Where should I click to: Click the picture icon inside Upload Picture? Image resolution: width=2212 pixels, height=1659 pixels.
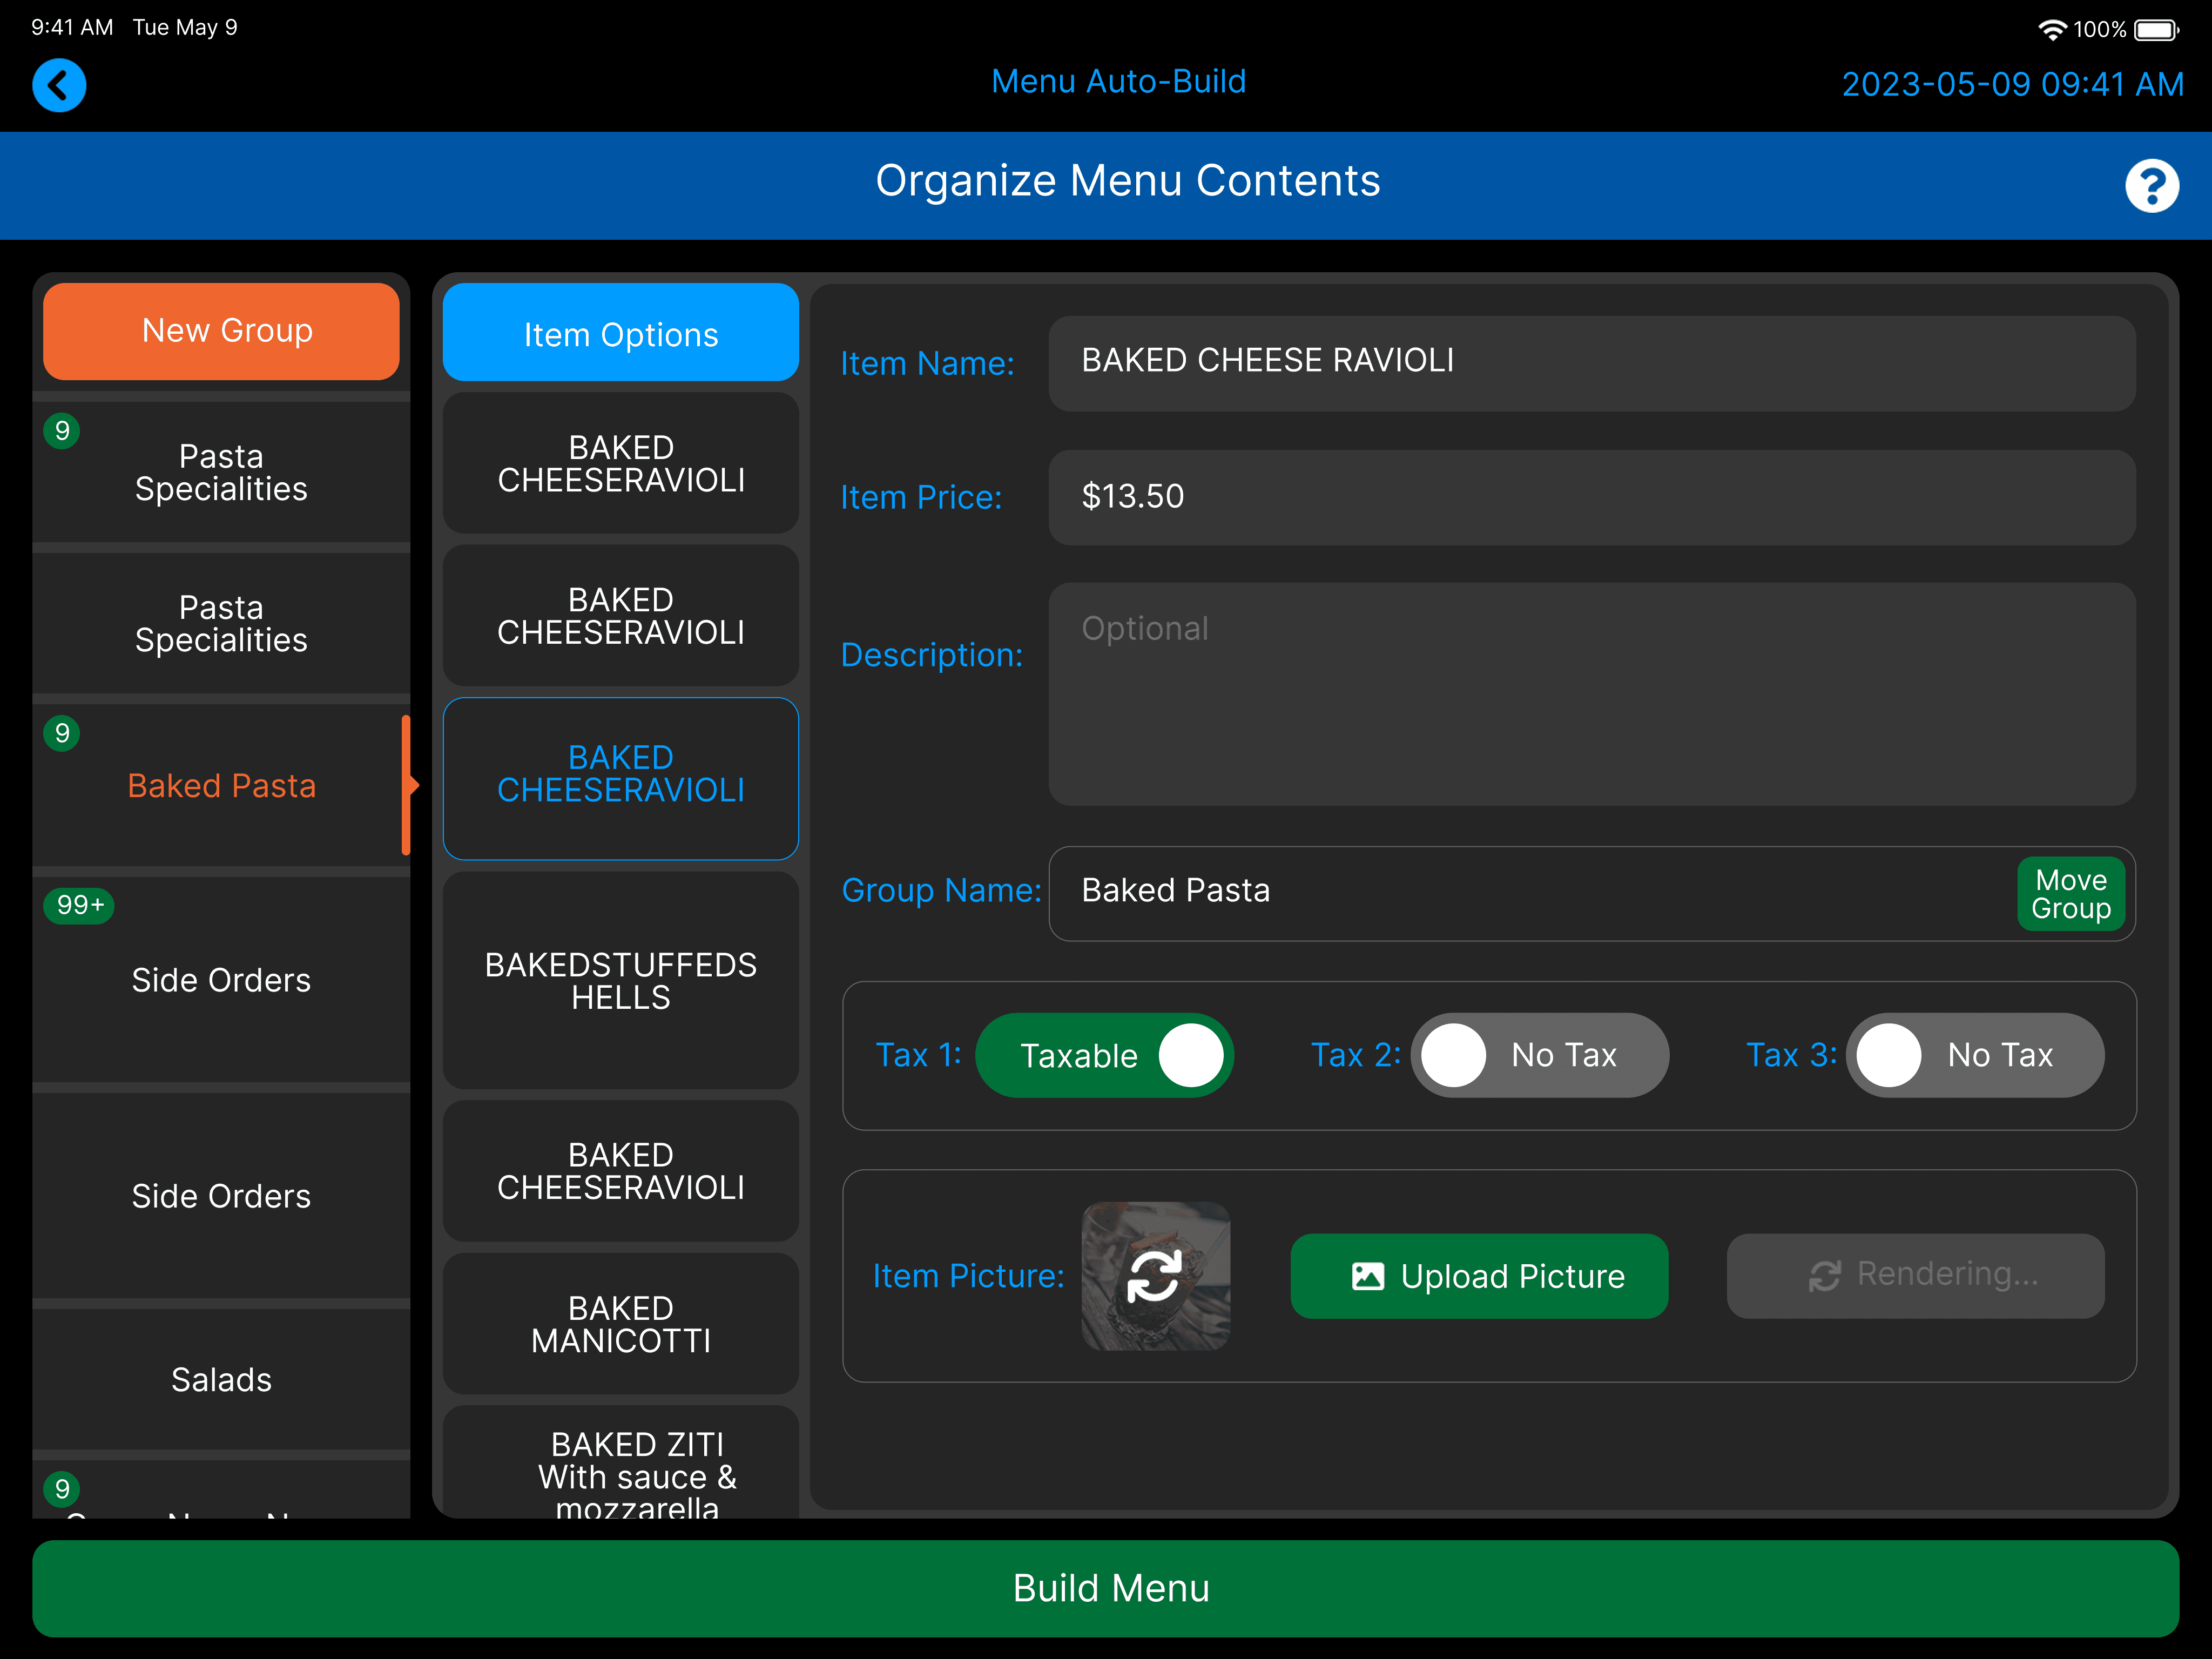pyautogui.click(x=1369, y=1276)
